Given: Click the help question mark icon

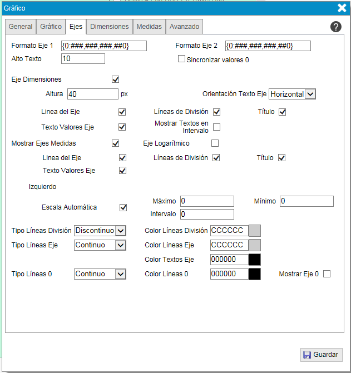Looking at the screenshot, I should pos(335,27).
